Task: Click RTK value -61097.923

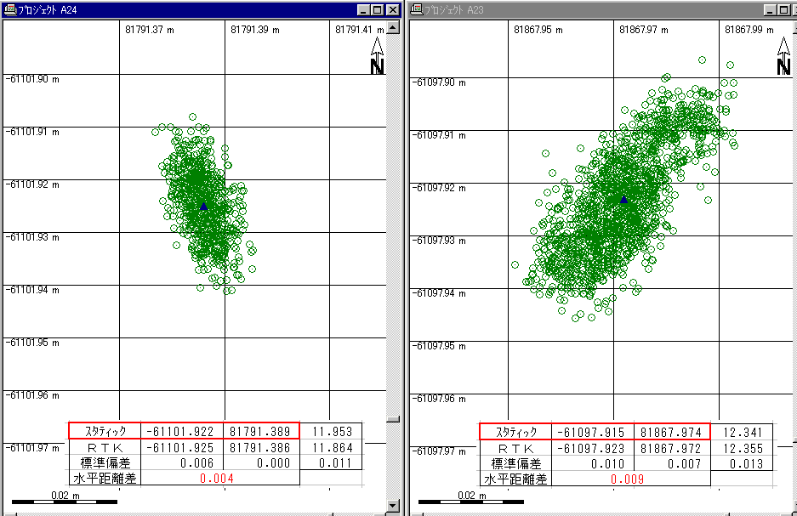Action: point(591,449)
